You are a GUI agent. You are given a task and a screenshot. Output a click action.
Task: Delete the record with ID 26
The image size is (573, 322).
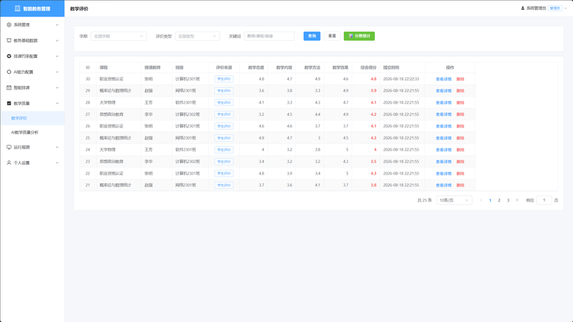coord(460,127)
